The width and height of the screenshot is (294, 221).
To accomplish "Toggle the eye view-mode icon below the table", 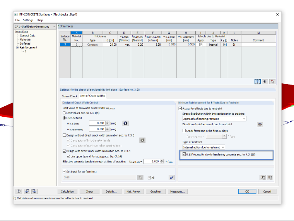I will coord(265,81).
